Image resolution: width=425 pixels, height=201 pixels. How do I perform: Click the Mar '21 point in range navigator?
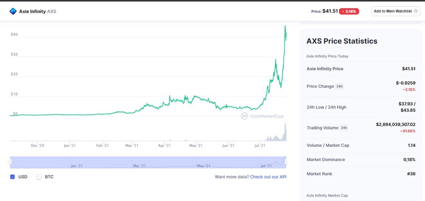[x=140, y=166]
